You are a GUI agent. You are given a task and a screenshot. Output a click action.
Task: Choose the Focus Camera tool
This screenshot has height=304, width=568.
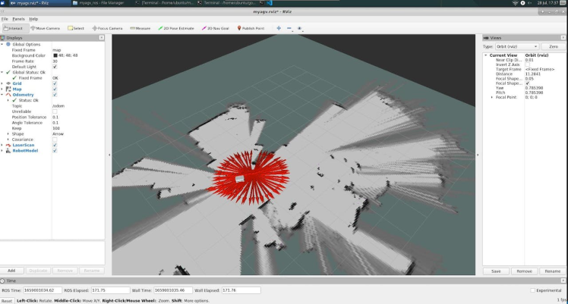[107, 28]
